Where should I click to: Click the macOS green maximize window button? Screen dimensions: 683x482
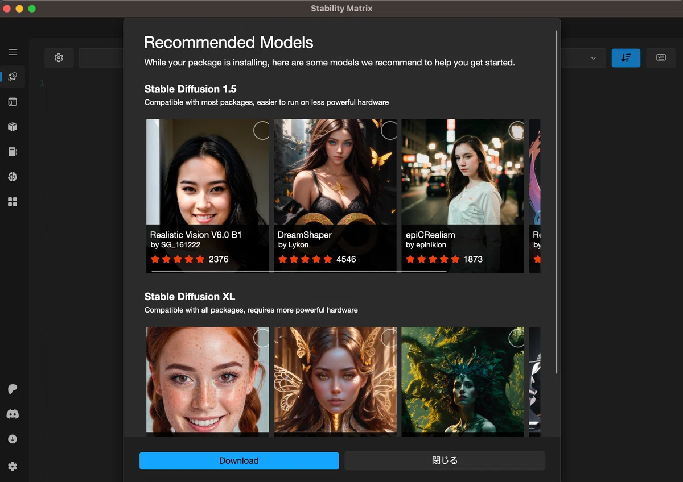tap(32, 9)
